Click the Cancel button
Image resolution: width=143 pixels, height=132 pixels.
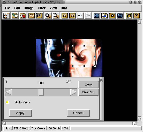coord(78,113)
